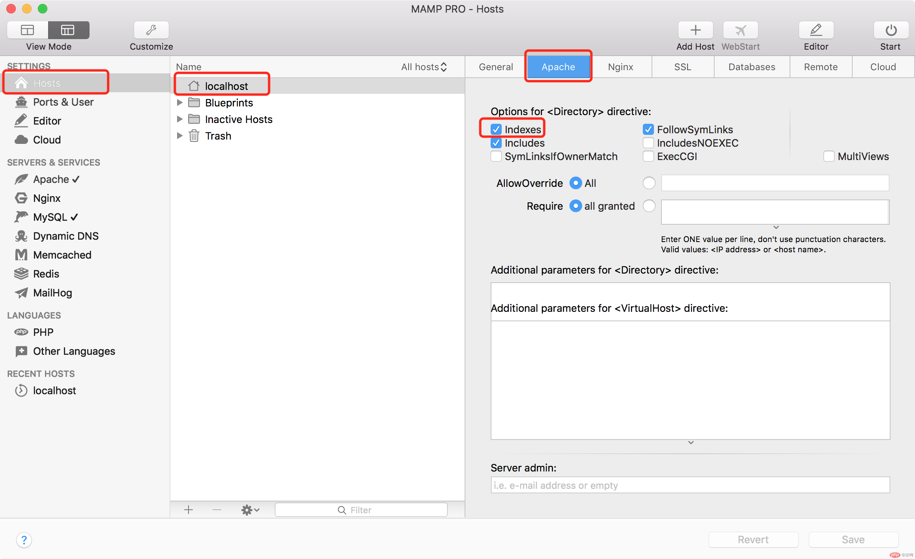Screen dimensions: 915x559
Task: Select Hosts in Settings sidebar
Action: tap(85, 83)
